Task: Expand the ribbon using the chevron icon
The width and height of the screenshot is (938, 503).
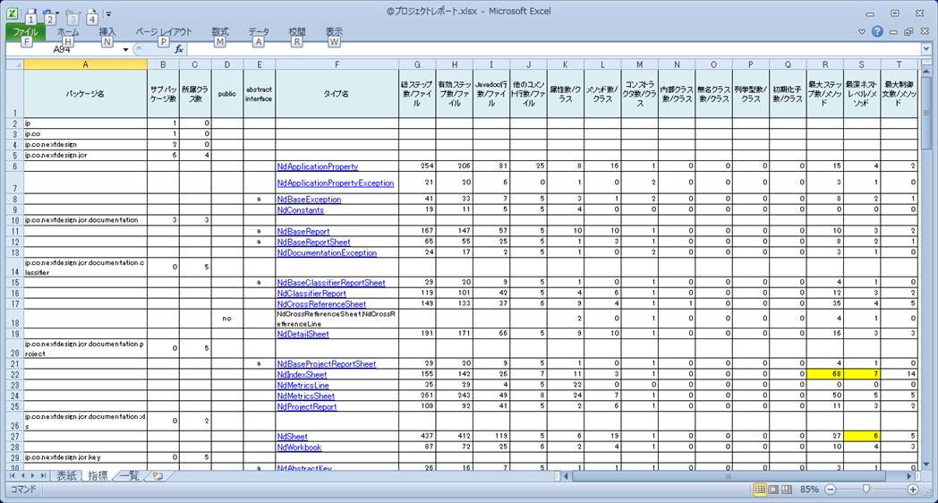Action: (862, 31)
